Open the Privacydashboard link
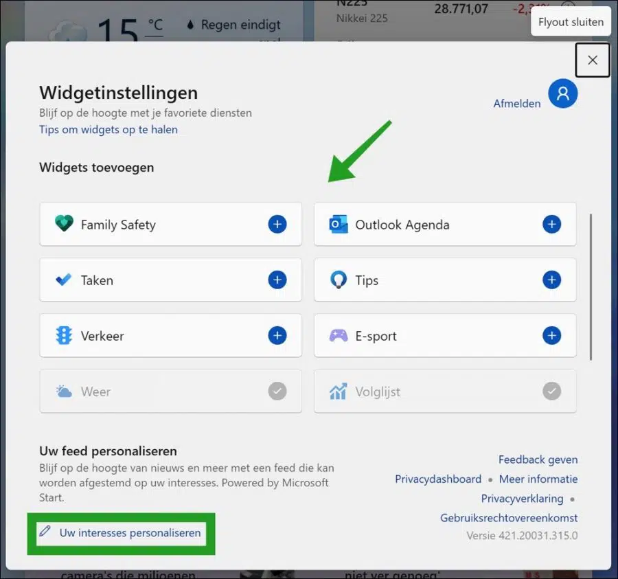 pos(438,479)
